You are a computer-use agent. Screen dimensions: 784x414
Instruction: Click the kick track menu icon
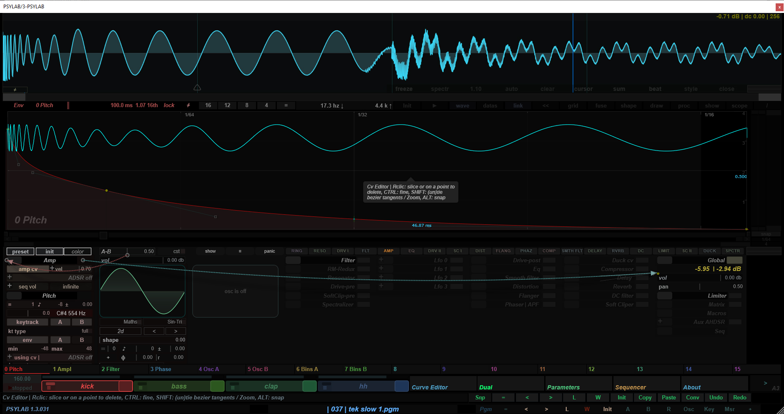(x=49, y=387)
